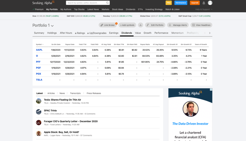The height and width of the screenshot is (141, 246).
Task: Open the Forager CIO author avatar
Action: (39, 123)
